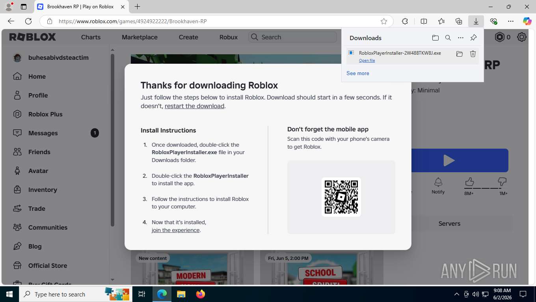This screenshot has width=536, height=302.
Task: Open Collections icon
Action: 459,21
